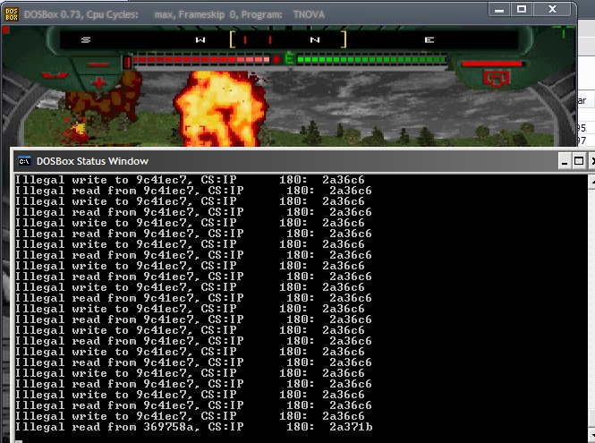Click the N marker on compass strip
The width and height of the screenshot is (595, 443).
(x=315, y=39)
